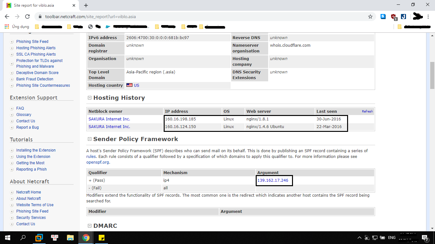Image resolution: width=435 pixels, height=244 pixels.
Task: Open Phishing Site Feed link above Hosting Phishing Alerts
Action: (32, 42)
